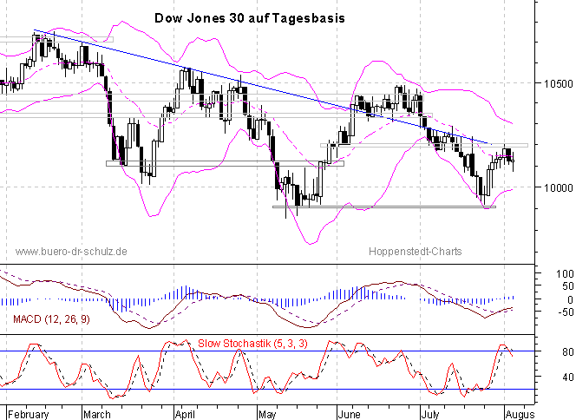Click the Hoppenstedt-Charts label
This screenshot has height=420, width=576.
(417, 252)
